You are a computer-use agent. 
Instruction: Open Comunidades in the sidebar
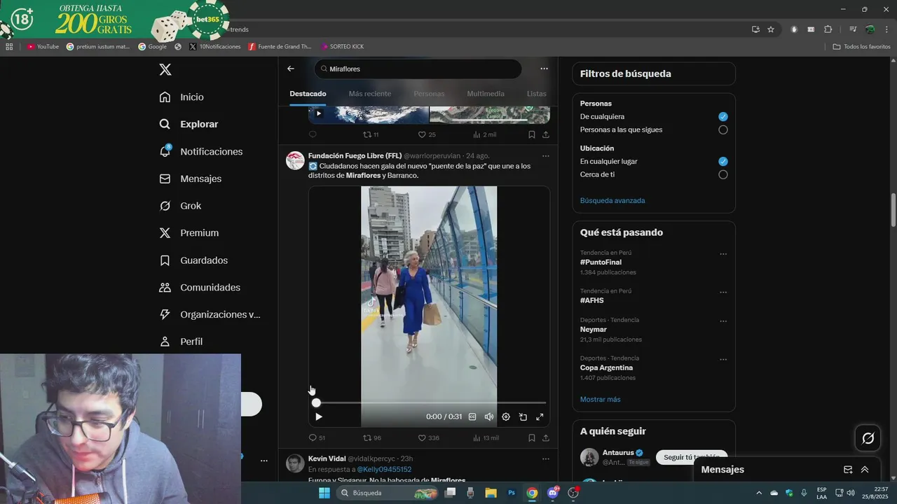200,288
